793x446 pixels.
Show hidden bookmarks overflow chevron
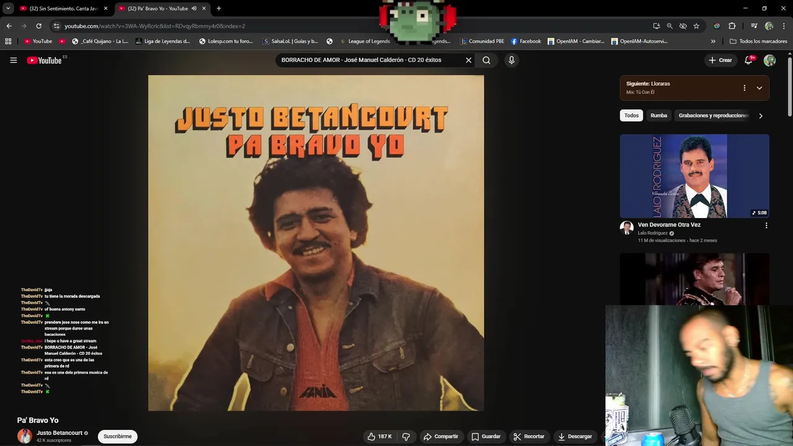(713, 42)
